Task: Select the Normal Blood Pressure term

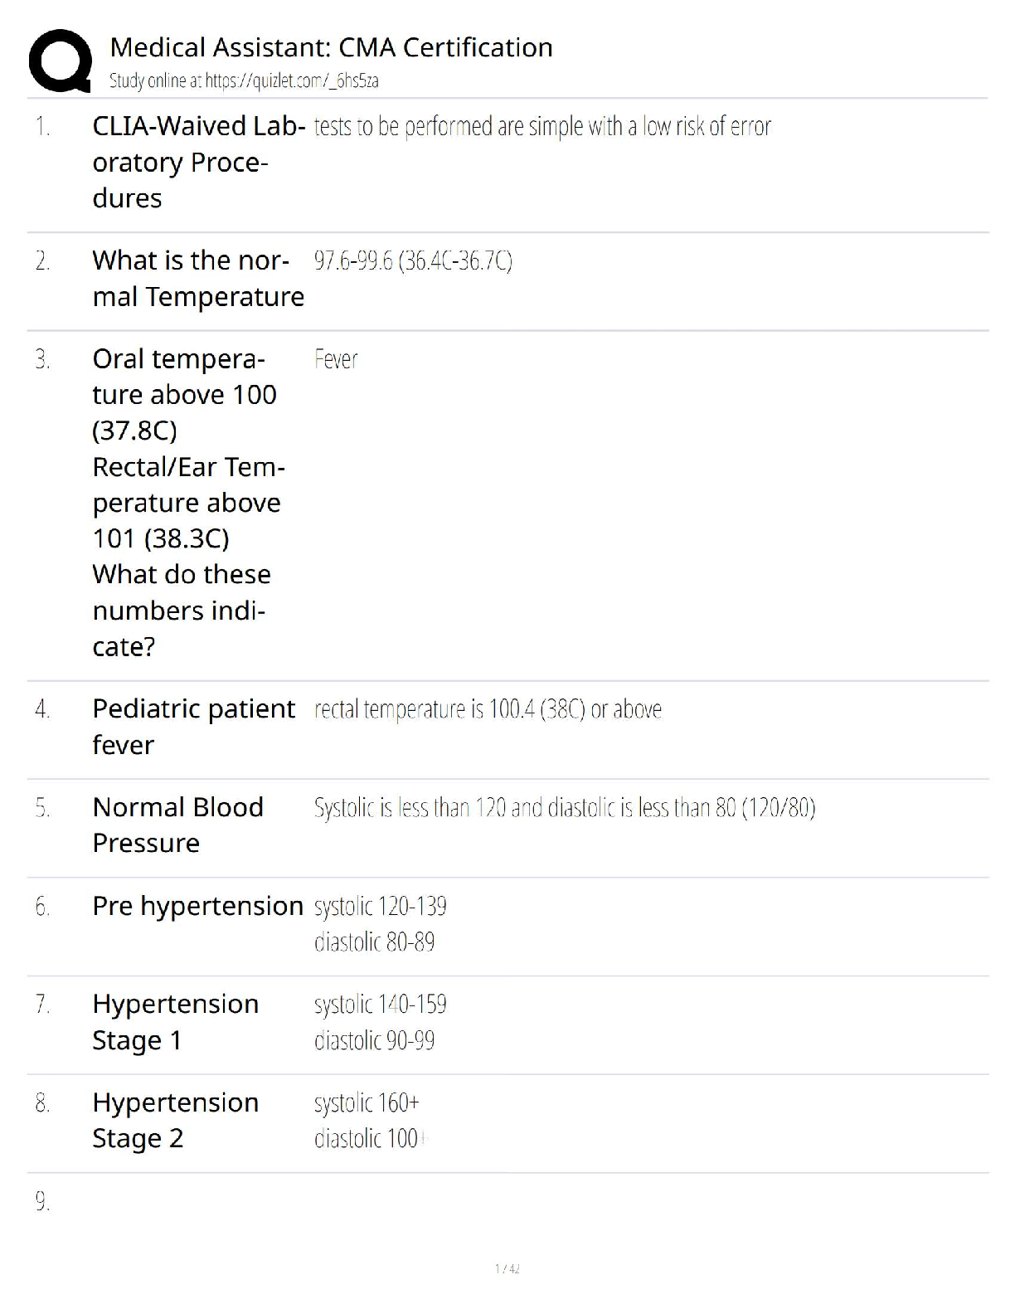Action: [178, 825]
